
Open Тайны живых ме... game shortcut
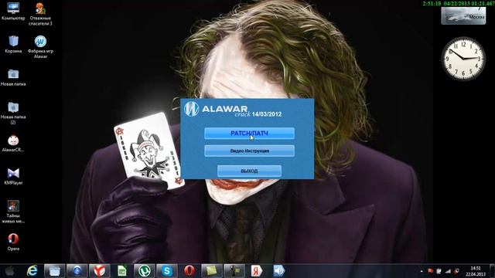click(x=13, y=212)
